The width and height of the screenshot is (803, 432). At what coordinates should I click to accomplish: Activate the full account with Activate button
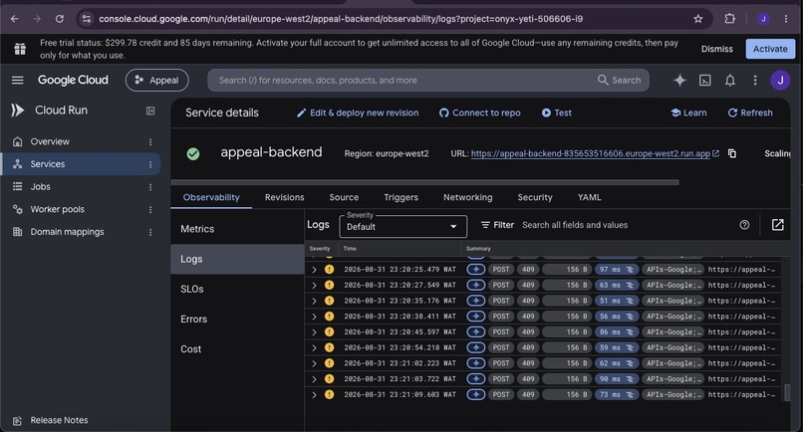(770, 49)
